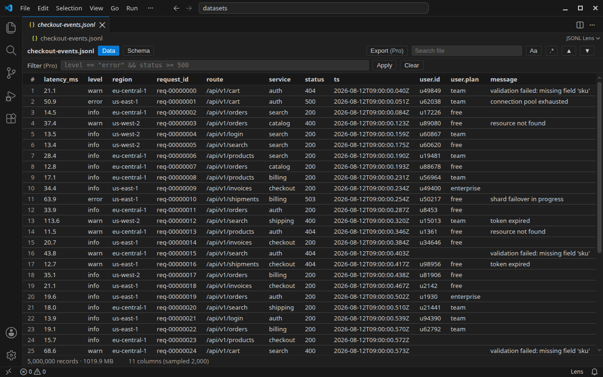This screenshot has width=603, height=377.
Task: Click the user.plan column header
Action: (x=464, y=80)
